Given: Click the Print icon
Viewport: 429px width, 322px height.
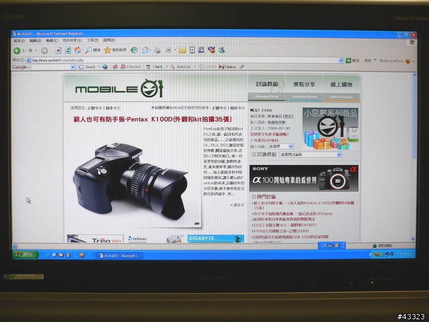Looking at the screenshot, I should [157, 50].
